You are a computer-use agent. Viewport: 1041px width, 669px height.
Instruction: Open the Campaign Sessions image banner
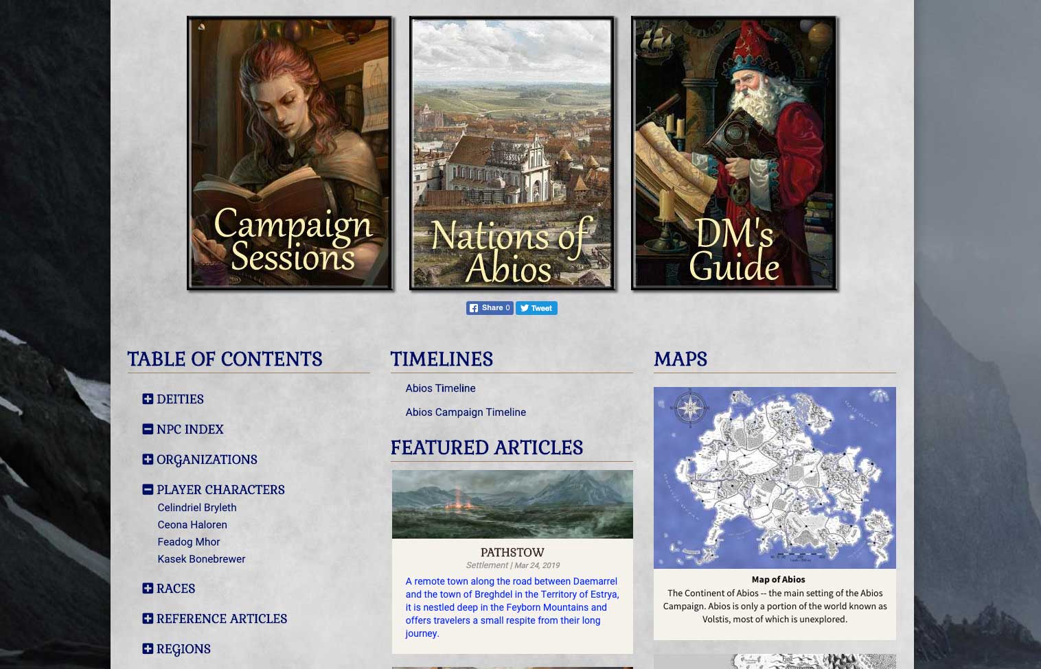tap(290, 153)
